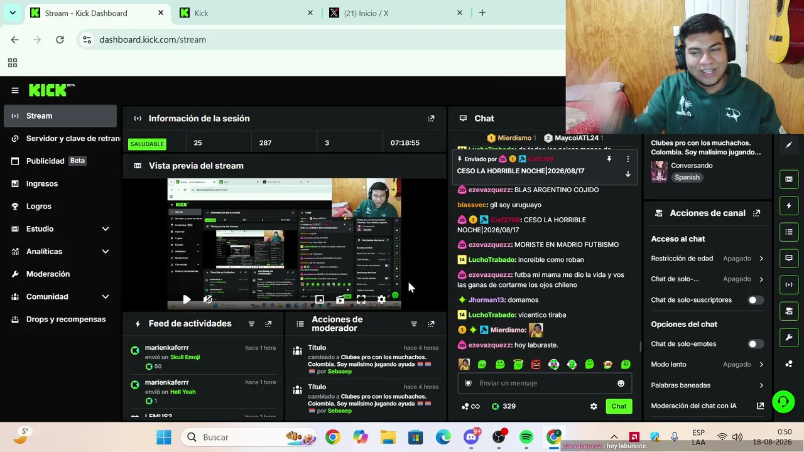The width and height of the screenshot is (804, 452).
Task: Enable picture-in-picture on stream preview
Action: tap(319, 299)
